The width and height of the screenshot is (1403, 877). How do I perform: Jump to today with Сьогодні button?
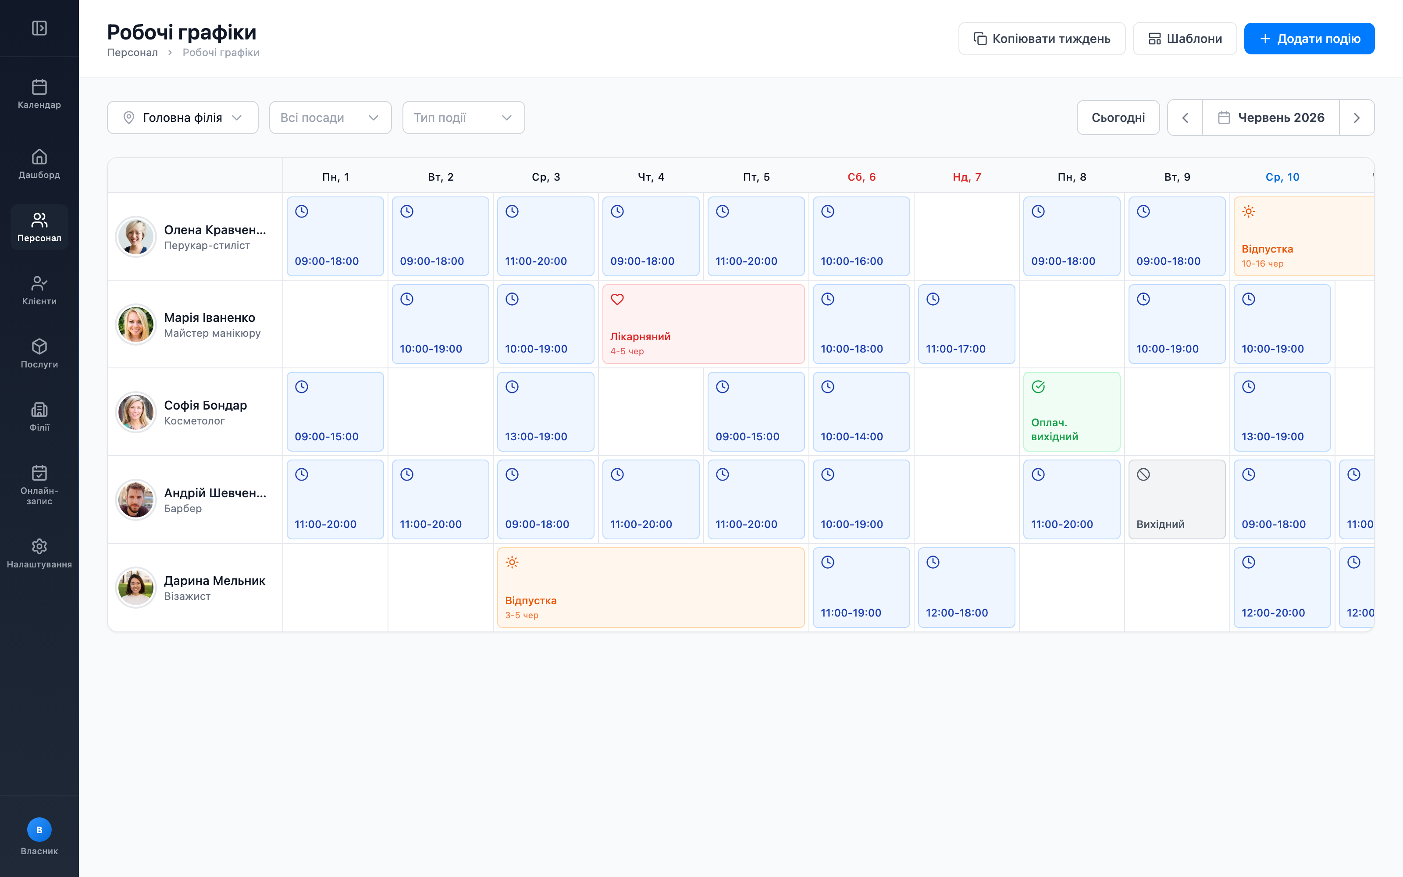click(1118, 118)
